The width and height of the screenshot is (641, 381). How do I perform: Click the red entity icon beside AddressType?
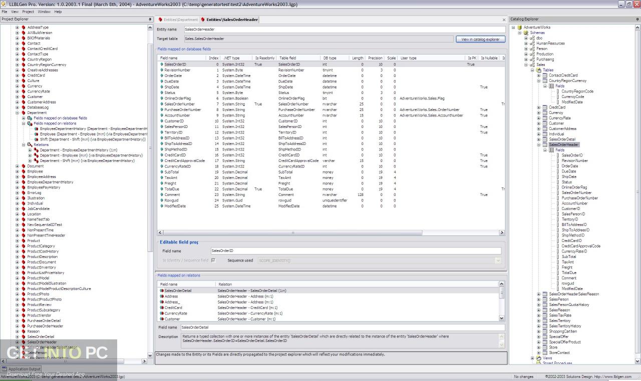(x=23, y=27)
